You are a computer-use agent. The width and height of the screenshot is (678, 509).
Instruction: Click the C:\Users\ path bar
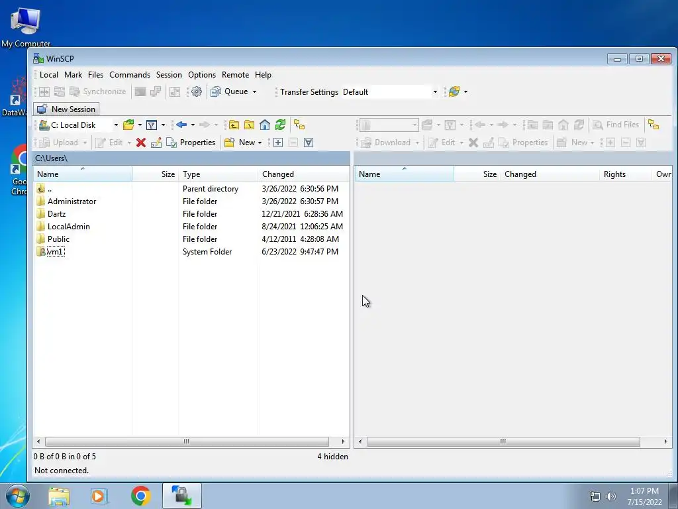pos(191,158)
